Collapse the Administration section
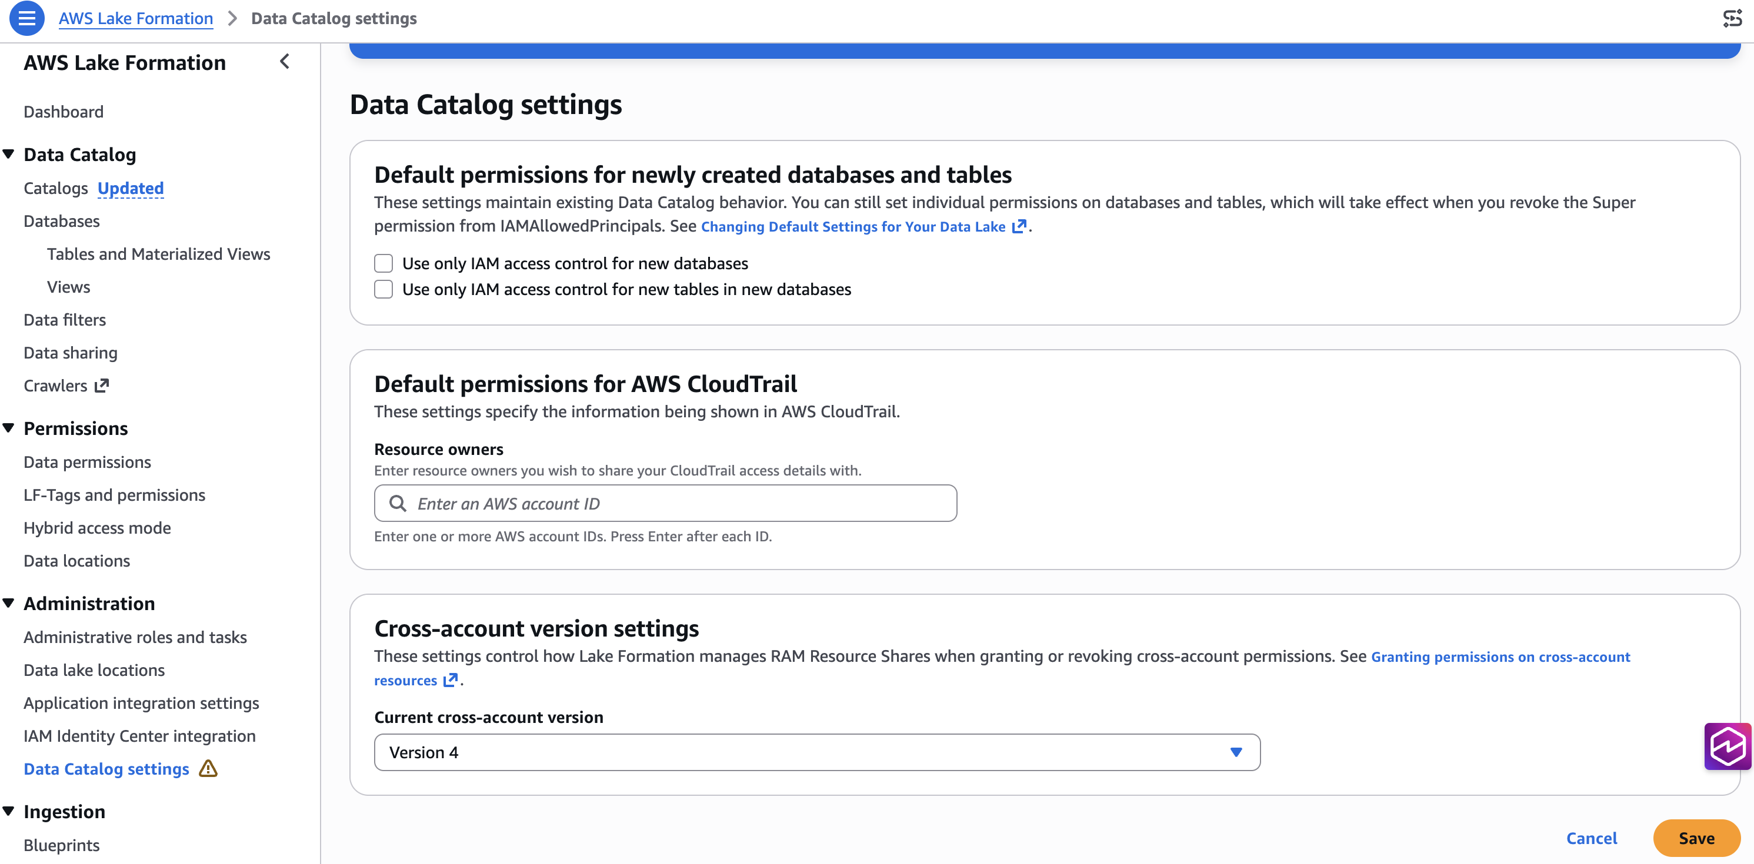Screen dimensions: 1754x864 [x=9, y=604]
